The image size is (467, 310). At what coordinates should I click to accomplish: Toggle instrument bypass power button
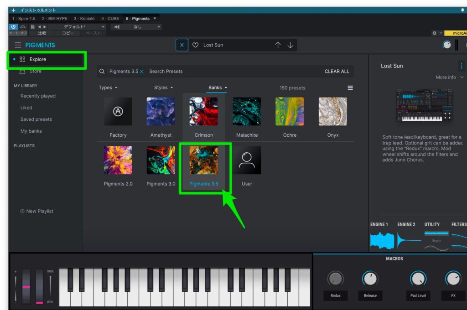13,27
